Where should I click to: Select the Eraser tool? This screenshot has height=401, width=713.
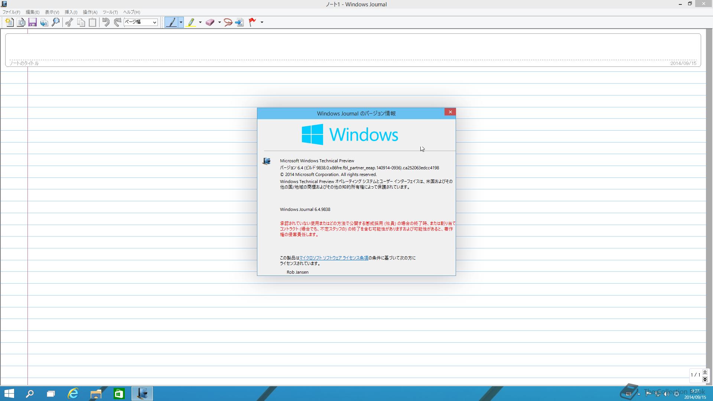click(x=210, y=22)
